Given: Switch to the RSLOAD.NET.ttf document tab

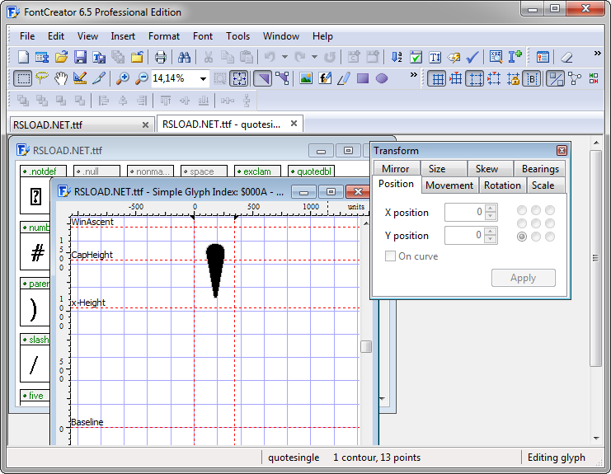Looking at the screenshot, I should (x=81, y=124).
